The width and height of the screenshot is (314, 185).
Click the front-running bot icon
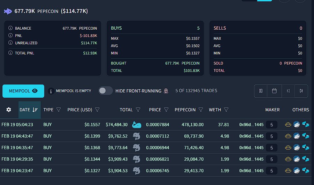pos(166,91)
